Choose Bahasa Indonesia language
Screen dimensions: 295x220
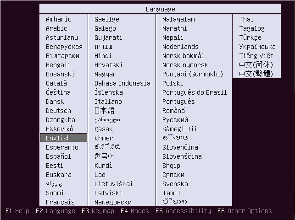(x=122, y=83)
